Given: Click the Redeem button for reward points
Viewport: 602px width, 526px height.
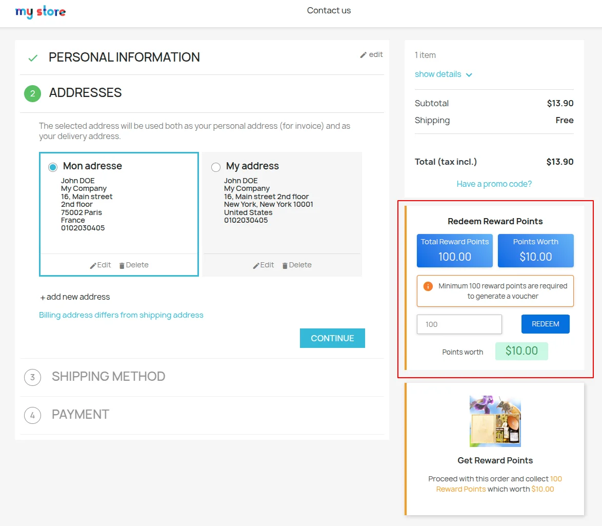Looking at the screenshot, I should [545, 324].
